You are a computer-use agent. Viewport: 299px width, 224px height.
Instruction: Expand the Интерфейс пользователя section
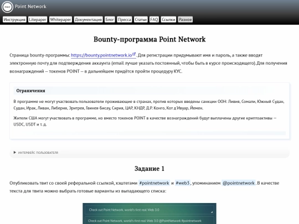[x=149, y=153]
